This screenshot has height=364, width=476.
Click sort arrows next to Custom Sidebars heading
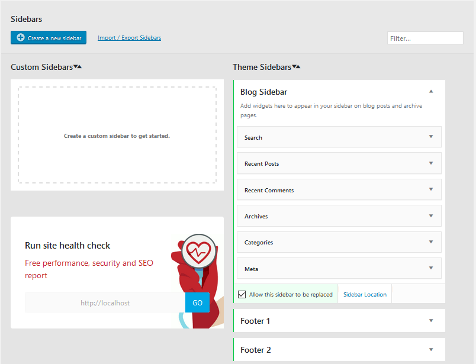click(78, 67)
